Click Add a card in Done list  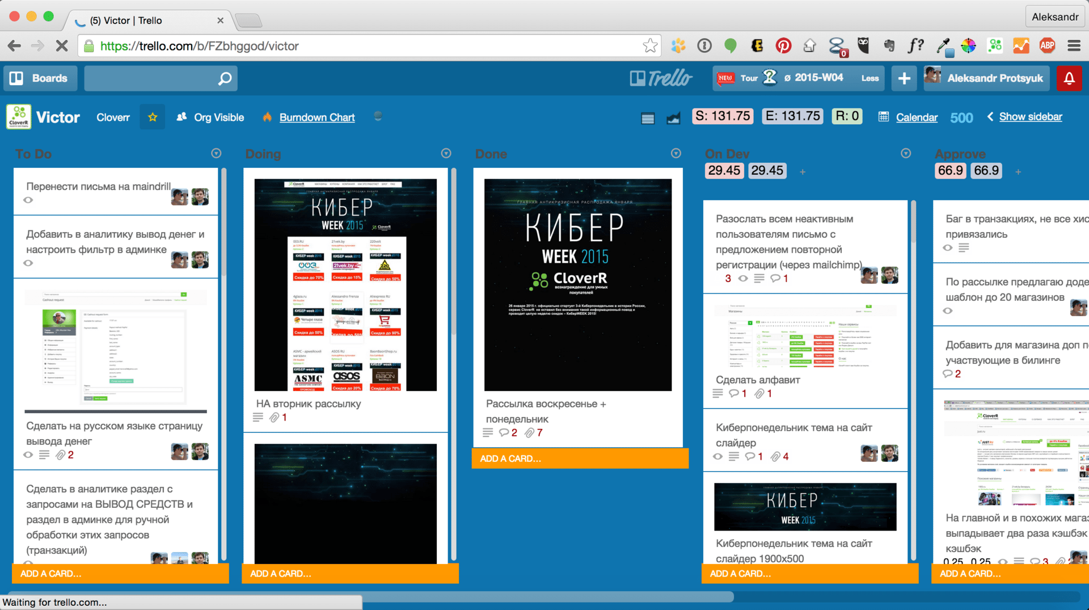(580, 458)
